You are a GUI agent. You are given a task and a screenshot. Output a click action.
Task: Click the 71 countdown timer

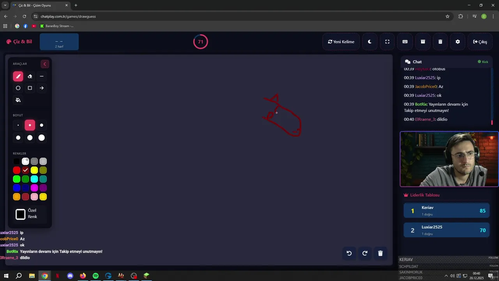pos(200,42)
